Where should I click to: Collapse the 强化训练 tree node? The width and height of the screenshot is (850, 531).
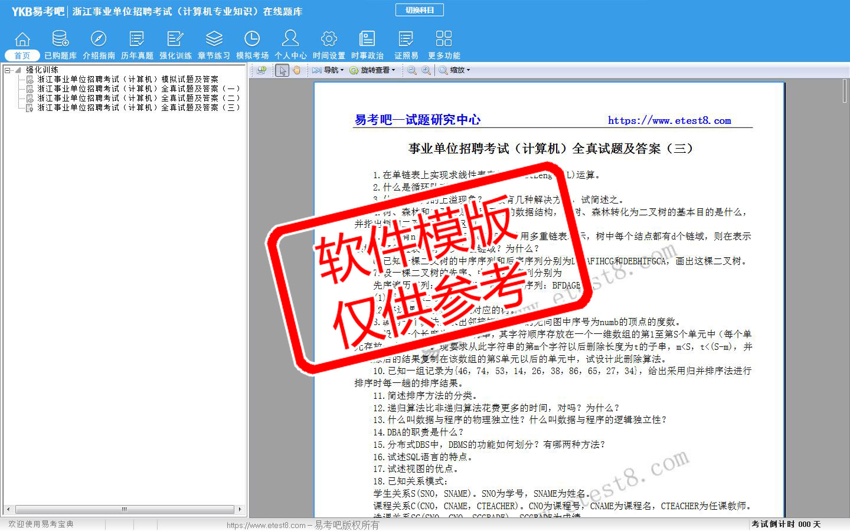click(x=7, y=70)
